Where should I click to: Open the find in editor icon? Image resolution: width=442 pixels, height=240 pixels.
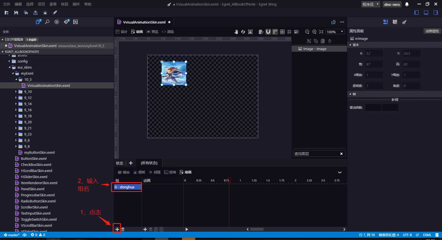(333, 22)
